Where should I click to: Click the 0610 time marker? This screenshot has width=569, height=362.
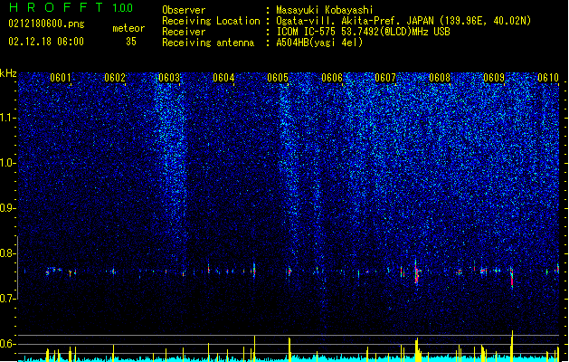coord(548,78)
